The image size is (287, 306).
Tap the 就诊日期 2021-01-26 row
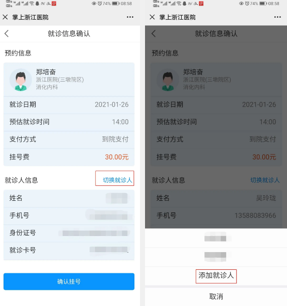(x=69, y=105)
